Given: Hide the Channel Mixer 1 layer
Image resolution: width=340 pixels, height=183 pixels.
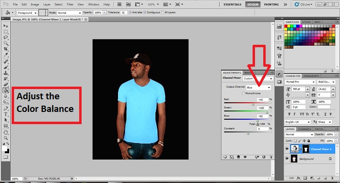Looking at the screenshot, I should tap(287, 149).
